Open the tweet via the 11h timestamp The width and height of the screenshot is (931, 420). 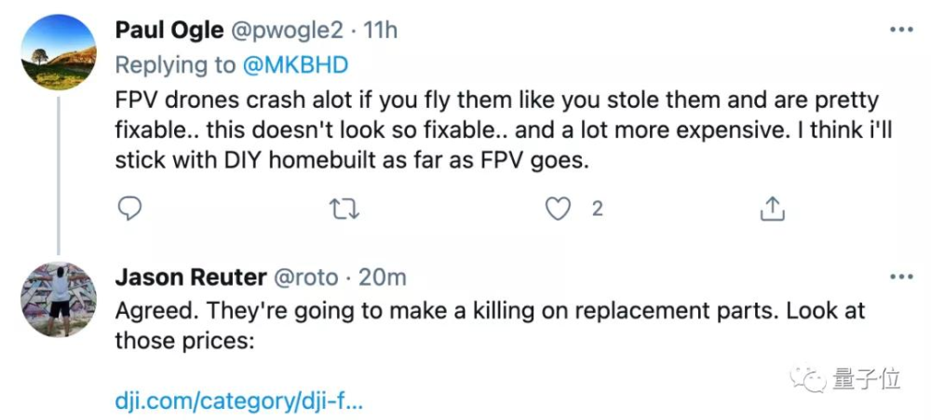[381, 30]
